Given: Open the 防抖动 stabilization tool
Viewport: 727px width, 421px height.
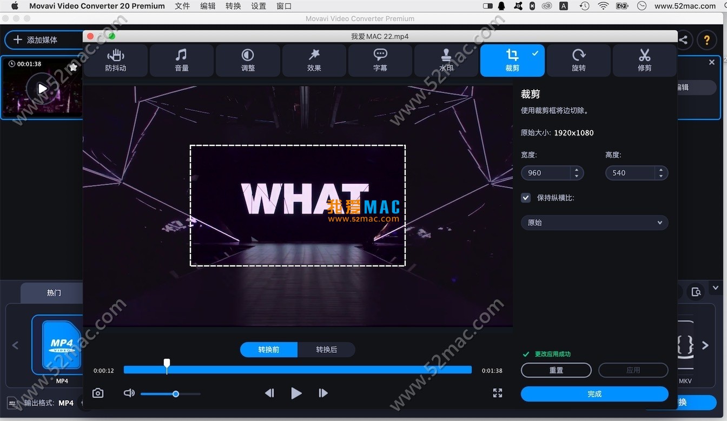Looking at the screenshot, I should [115, 60].
